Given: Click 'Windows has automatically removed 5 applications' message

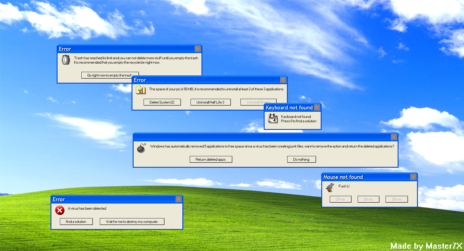Looking at the screenshot, I should tap(272, 146).
